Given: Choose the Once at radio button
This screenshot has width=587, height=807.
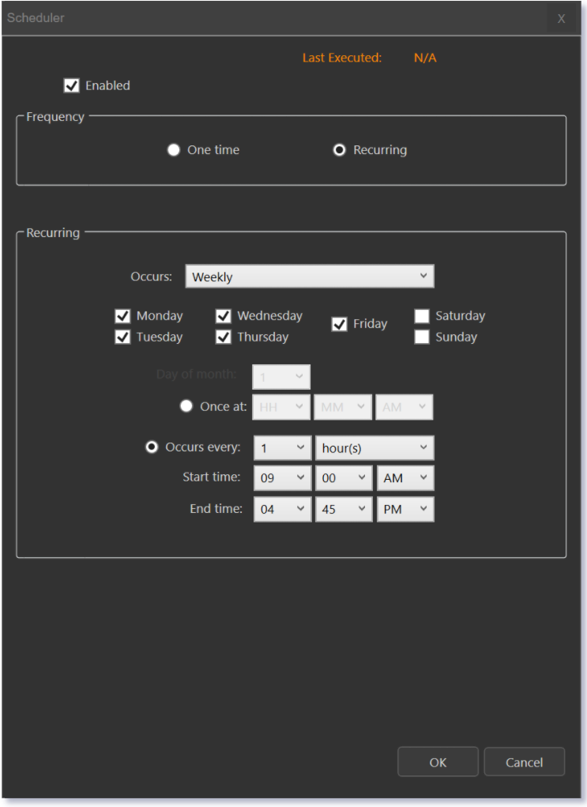Looking at the screenshot, I should [x=186, y=406].
